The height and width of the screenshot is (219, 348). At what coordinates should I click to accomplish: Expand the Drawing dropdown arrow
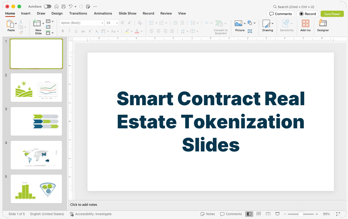tap(273, 23)
